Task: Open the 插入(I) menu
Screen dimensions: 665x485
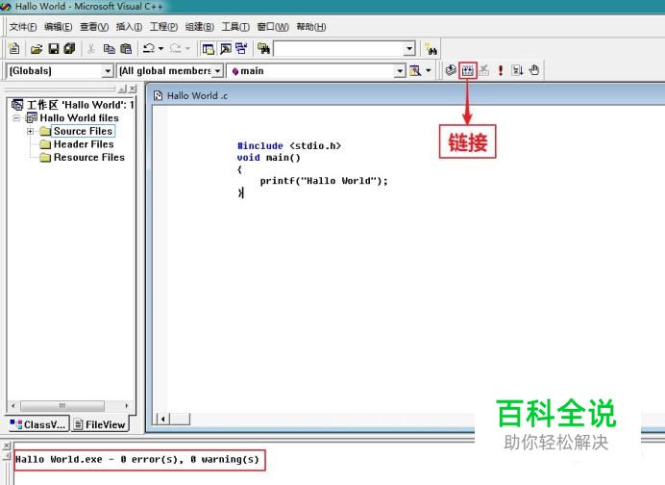Action: coord(129,27)
